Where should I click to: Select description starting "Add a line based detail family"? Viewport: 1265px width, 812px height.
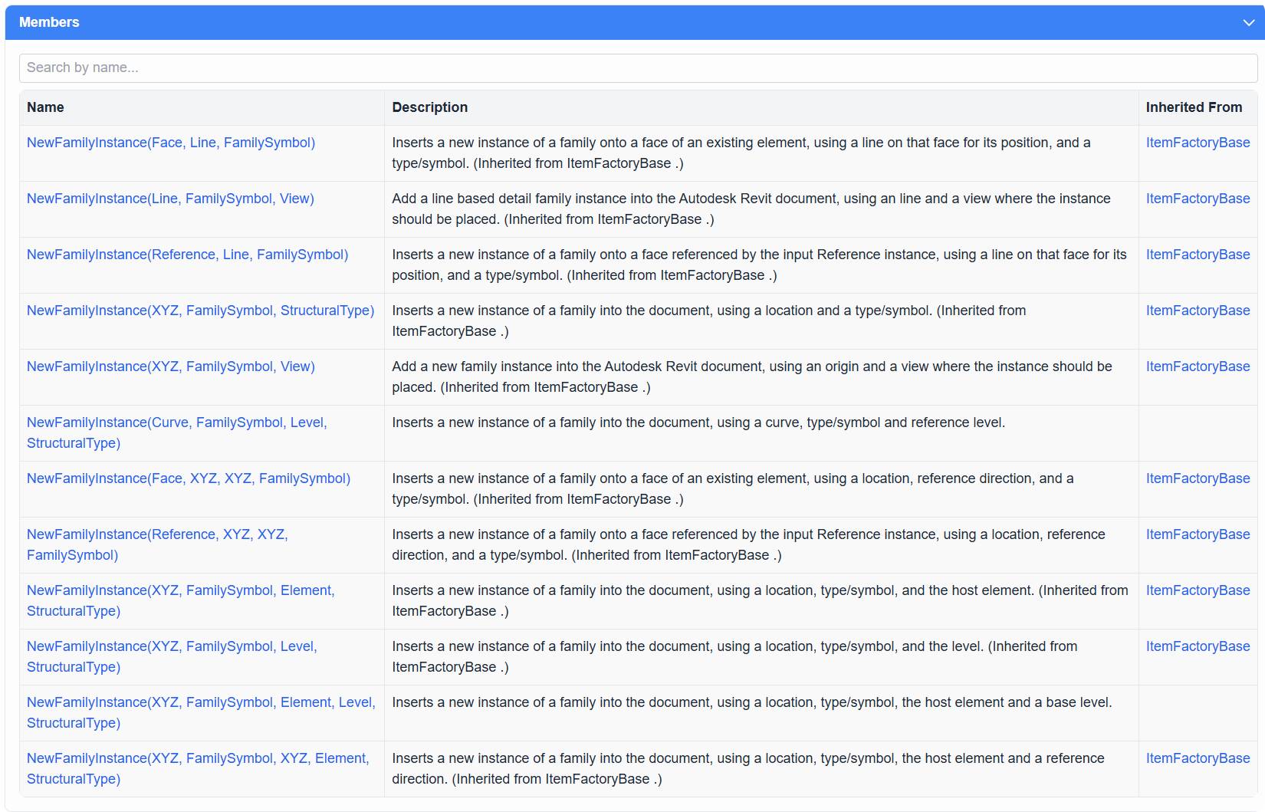751,209
